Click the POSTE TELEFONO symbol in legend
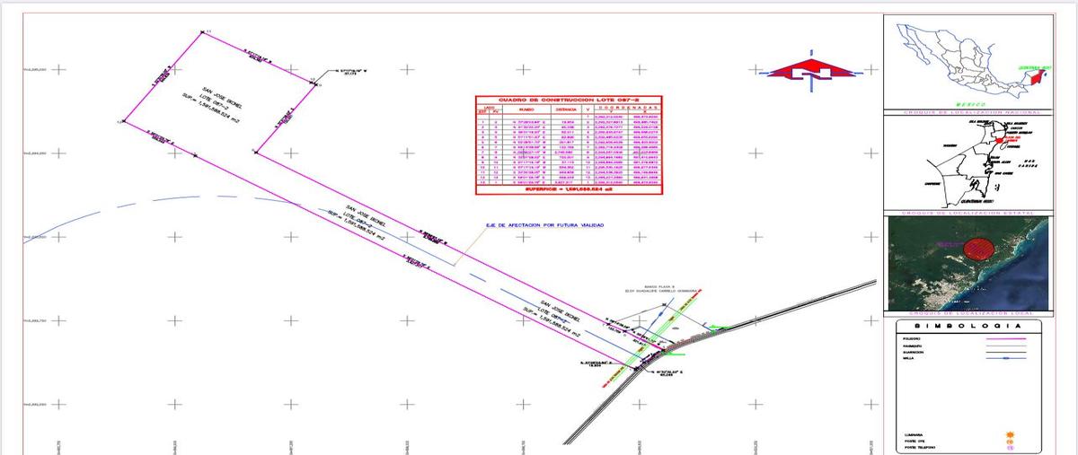Viewport: 1078px width, 455px height. [x=1011, y=447]
